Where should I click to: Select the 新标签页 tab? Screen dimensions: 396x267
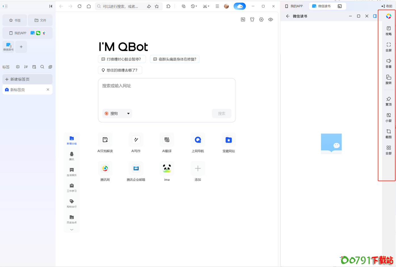click(x=26, y=90)
